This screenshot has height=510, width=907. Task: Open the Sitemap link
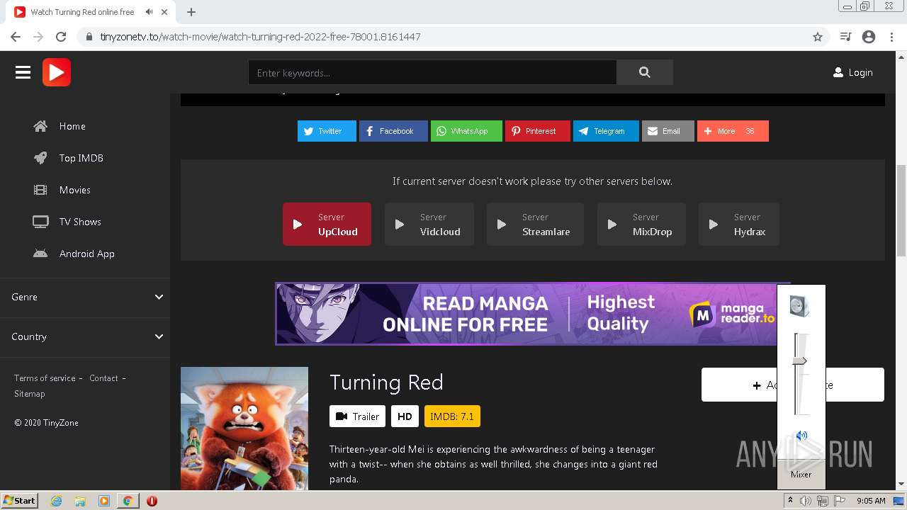29,394
